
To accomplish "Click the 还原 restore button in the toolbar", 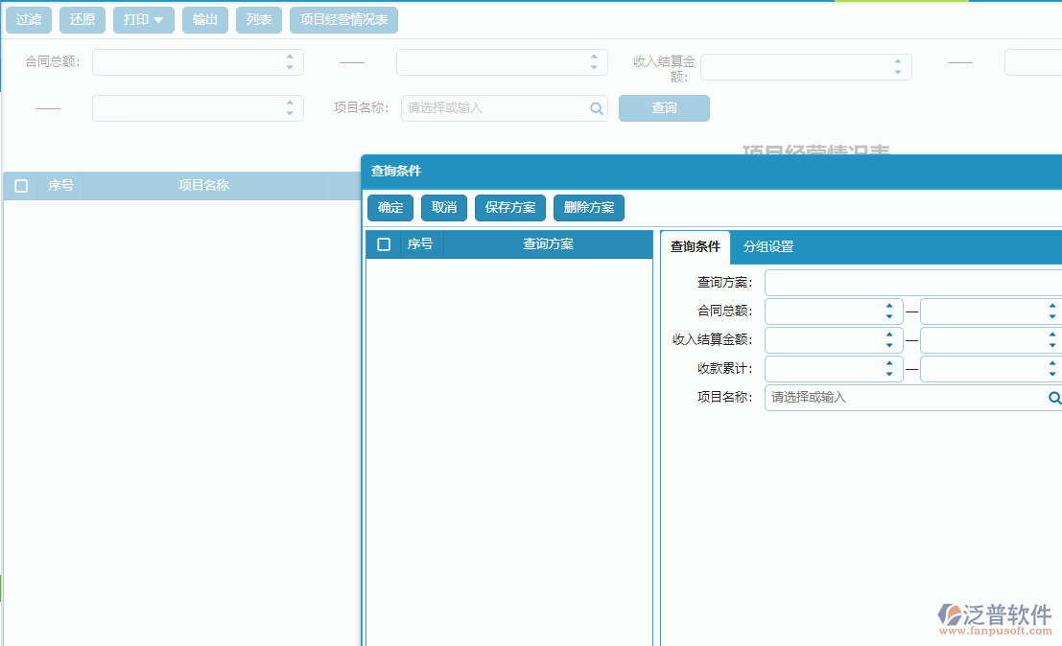I will (82, 19).
